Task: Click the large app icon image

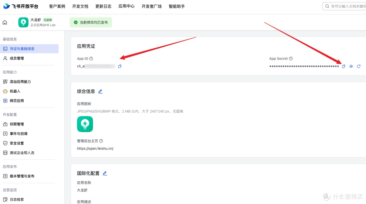Action: 85,124
